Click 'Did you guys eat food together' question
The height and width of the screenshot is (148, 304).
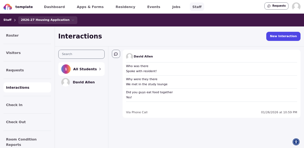coord(149,92)
